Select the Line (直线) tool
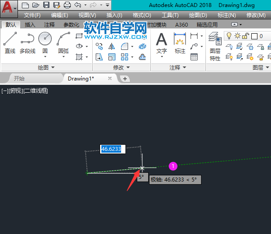Image resolution: width=271 pixels, height=234 pixels. [10, 42]
